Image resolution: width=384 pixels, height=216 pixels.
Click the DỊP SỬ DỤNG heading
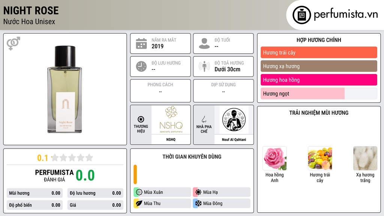223,84
